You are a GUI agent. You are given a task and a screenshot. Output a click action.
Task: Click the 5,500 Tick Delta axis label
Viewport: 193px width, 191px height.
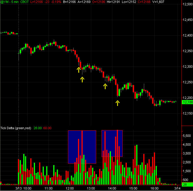pyautogui.click(x=187, y=136)
